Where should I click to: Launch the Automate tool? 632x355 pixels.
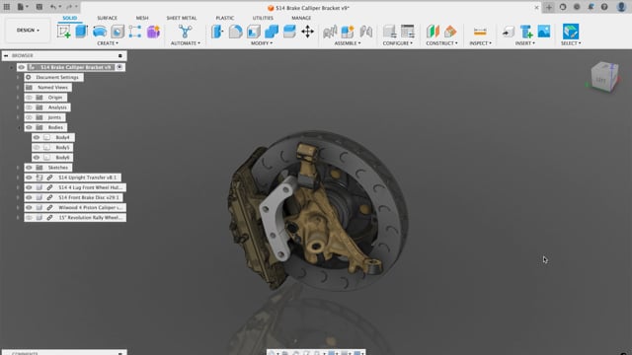click(x=185, y=32)
